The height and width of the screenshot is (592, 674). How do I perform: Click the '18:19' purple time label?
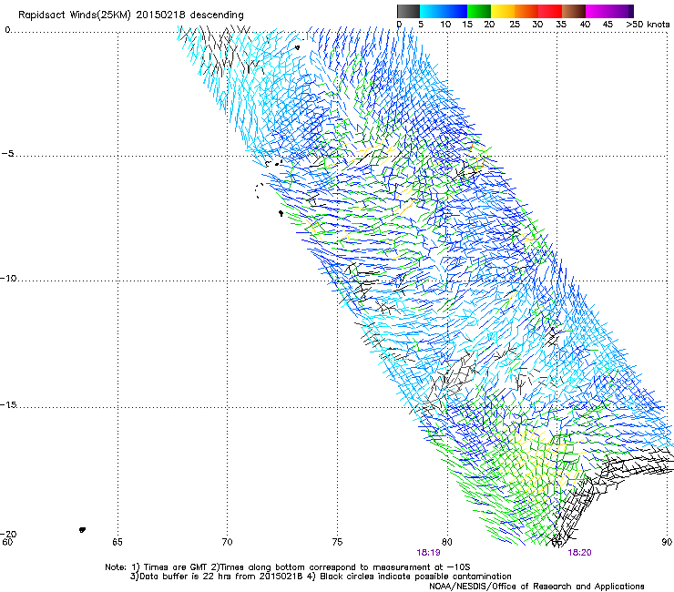[x=428, y=553]
